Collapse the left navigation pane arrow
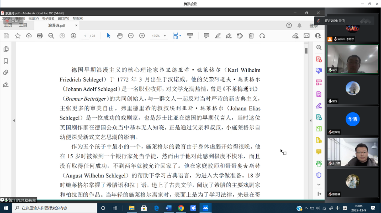The height and width of the screenshot is (213, 381). [x=14, y=120]
